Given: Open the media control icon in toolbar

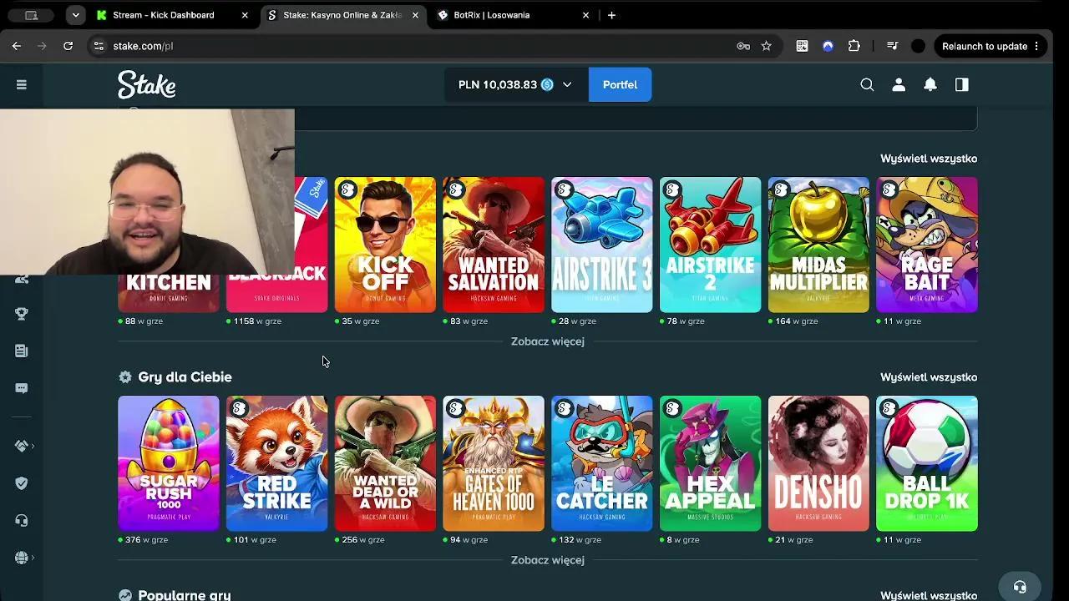Looking at the screenshot, I should click(892, 46).
